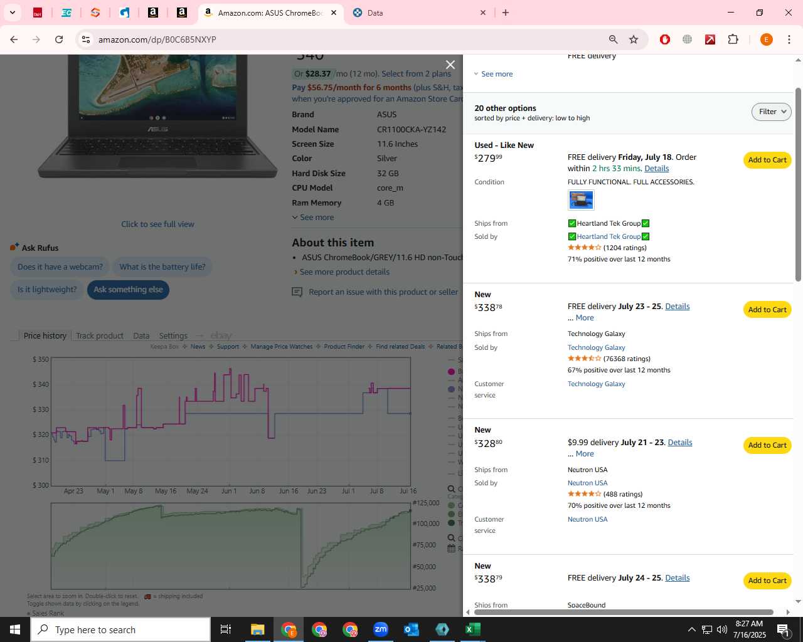Toggle the magenta Buy Box legend dot

point(451,372)
